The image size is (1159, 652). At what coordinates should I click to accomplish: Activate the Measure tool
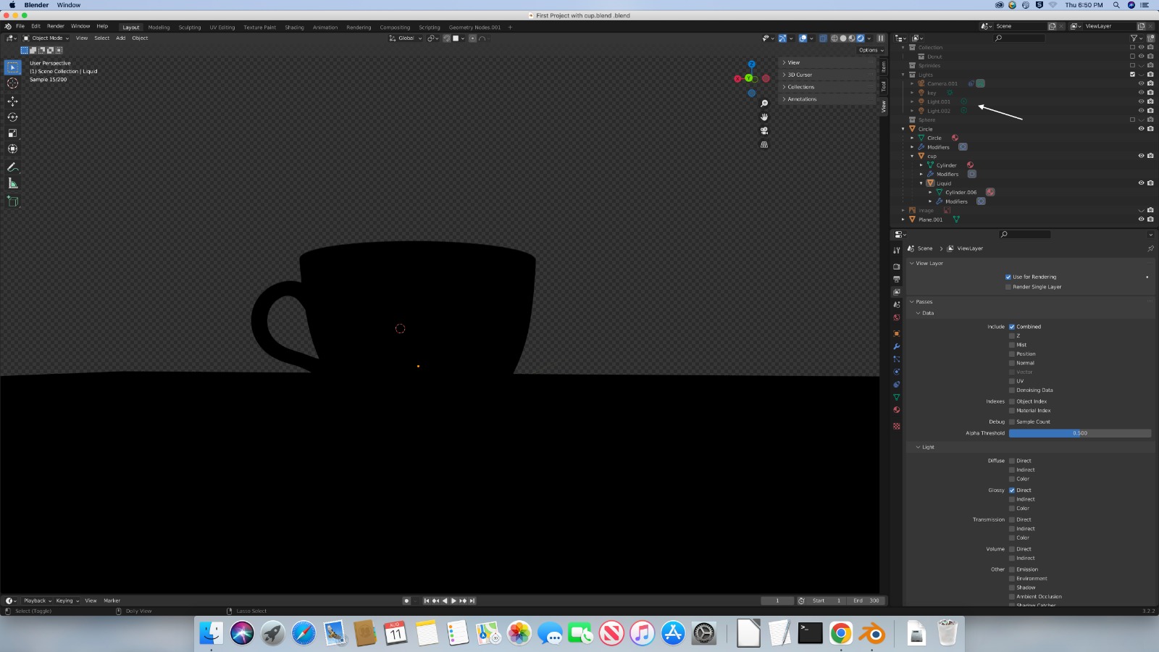[12, 183]
